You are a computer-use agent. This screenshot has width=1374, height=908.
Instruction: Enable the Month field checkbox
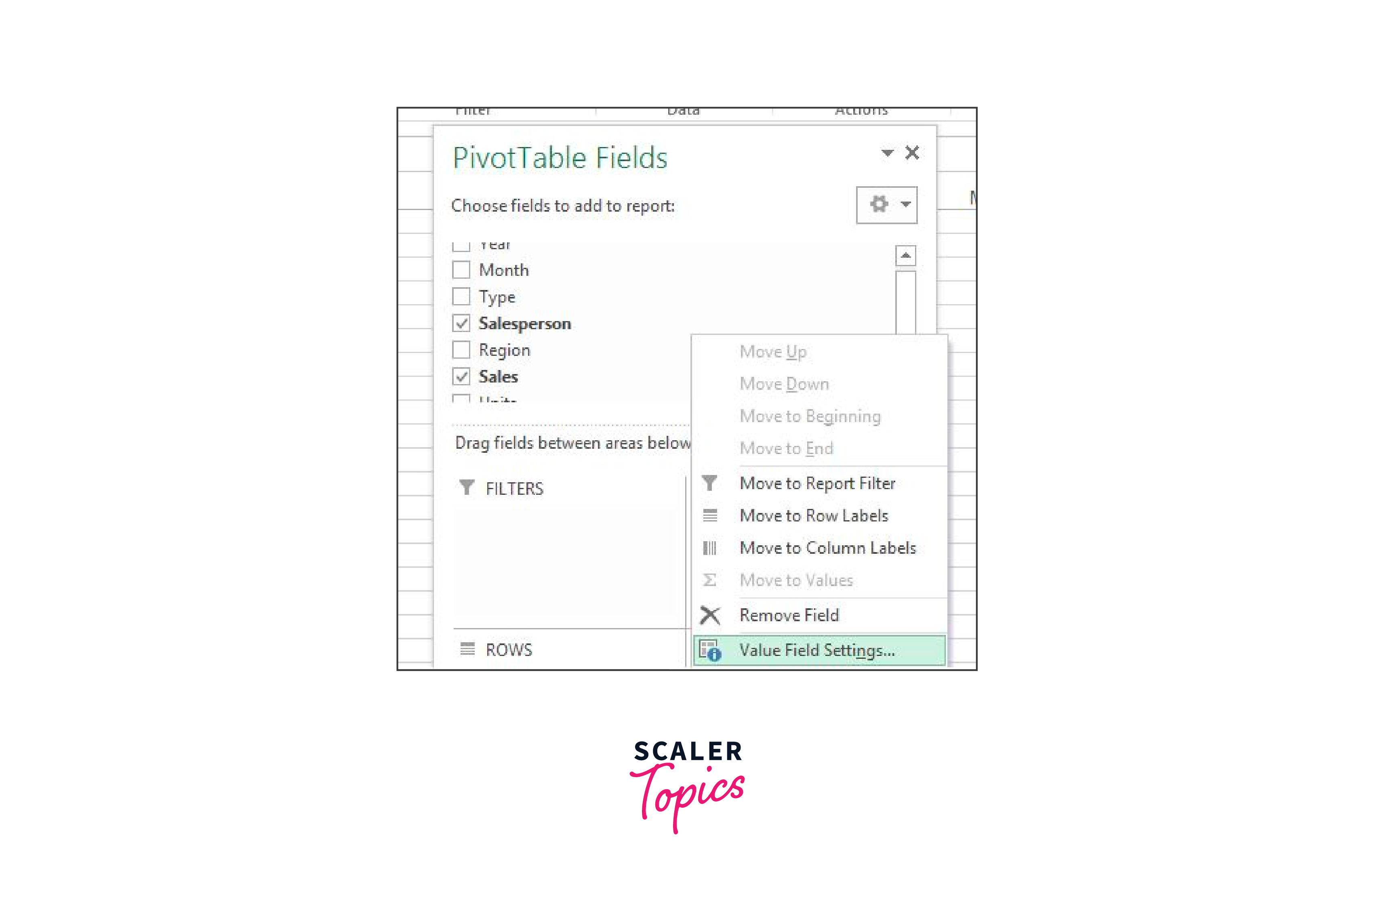pyautogui.click(x=461, y=269)
